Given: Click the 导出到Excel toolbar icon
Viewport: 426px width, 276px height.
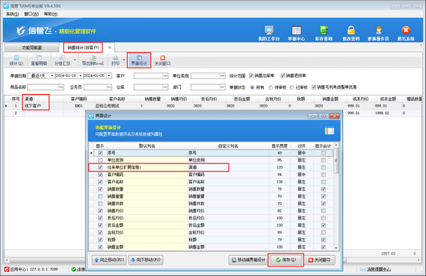Looking at the screenshot, I should (93, 60).
